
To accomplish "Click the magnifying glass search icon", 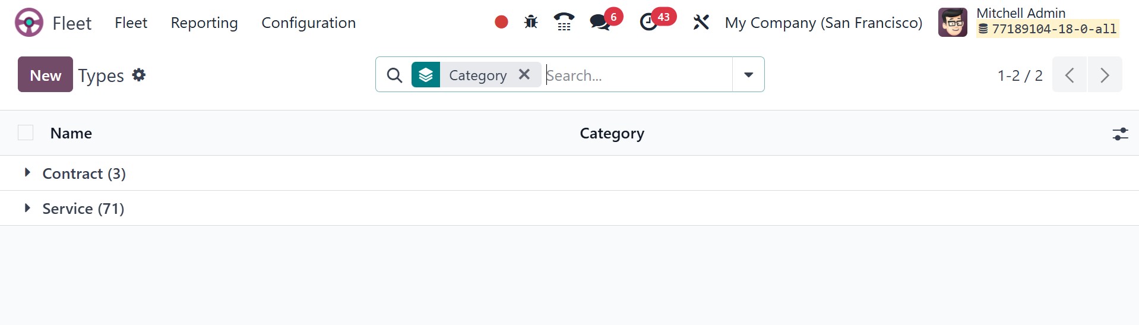I will (x=394, y=75).
